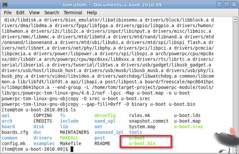
Task: Click the 'README' file name
Action: point(103,144)
